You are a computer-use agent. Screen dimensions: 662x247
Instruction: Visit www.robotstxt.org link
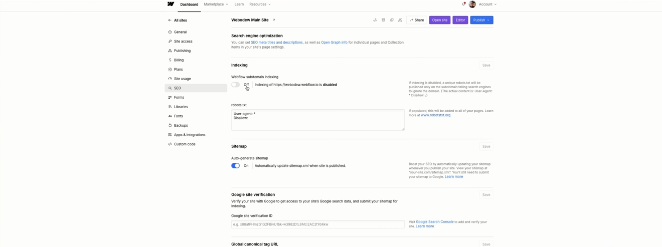coord(436,115)
